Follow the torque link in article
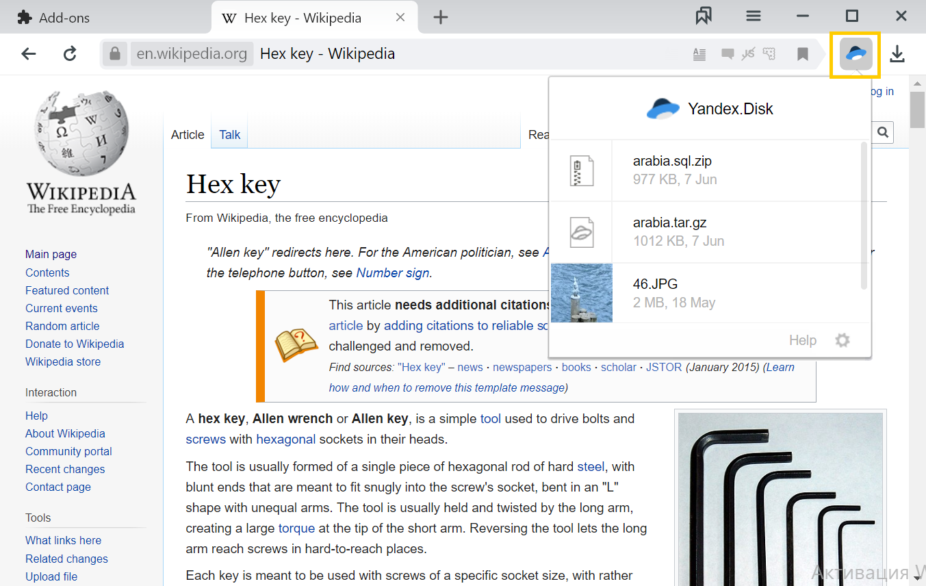Viewport: 926px width, 586px height. click(x=296, y=528)
